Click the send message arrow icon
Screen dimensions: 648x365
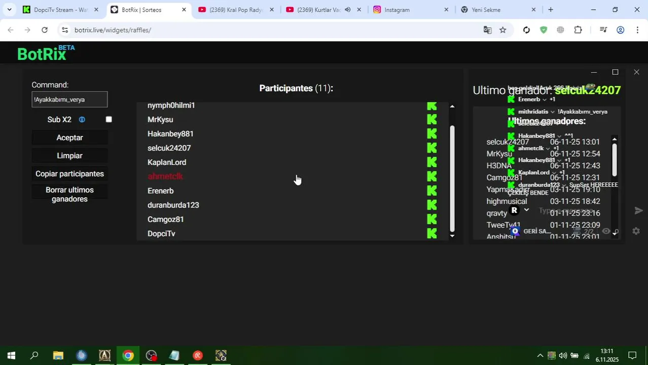638,210
